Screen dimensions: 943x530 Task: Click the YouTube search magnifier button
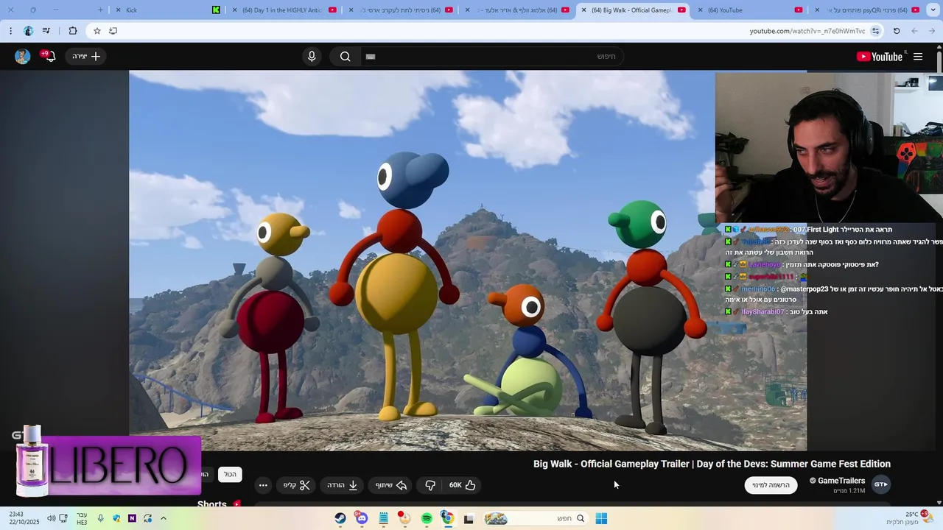pos(345,57)
